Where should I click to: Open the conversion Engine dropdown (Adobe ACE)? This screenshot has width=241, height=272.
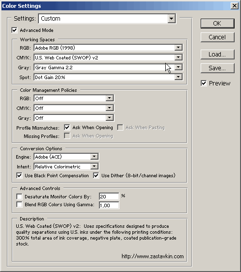point(66,157)
